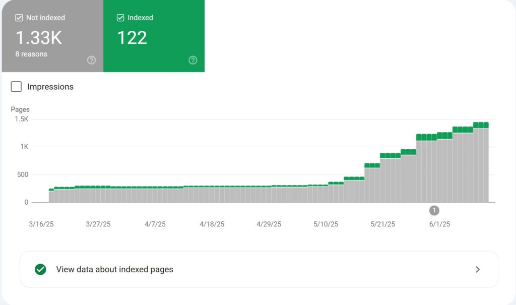The height and width of the screenshot is (305, 516).
Task: Open View data about indexed pages
Action: 114,269
